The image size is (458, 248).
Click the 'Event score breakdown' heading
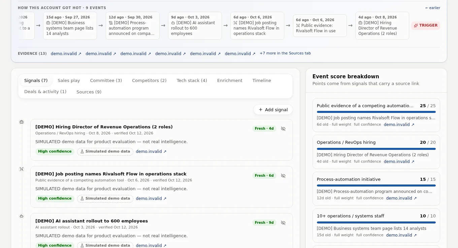click(x=346, y=77)
